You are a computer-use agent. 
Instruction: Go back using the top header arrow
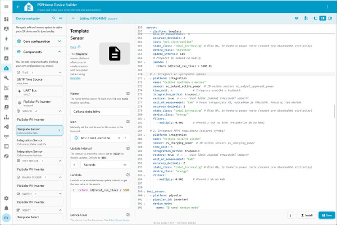[x=18, y=7]
